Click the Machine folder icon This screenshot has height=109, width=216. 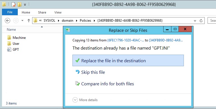coord(9,37)
